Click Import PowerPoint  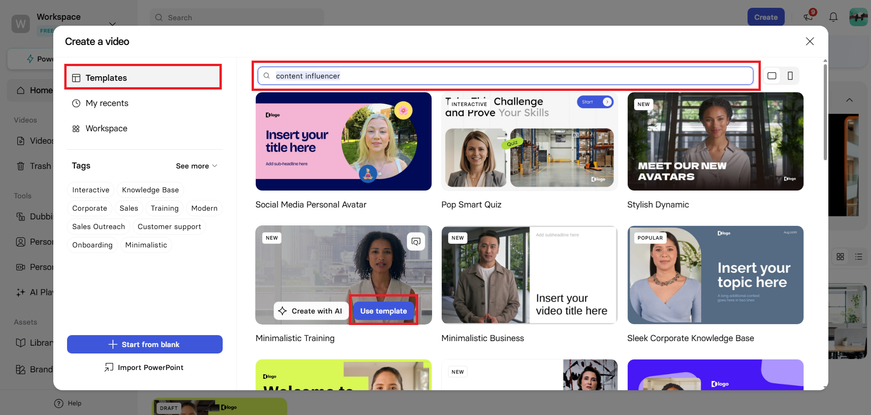point(145,367)
